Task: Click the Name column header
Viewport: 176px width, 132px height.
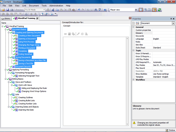Action: [x=31, y=23]
